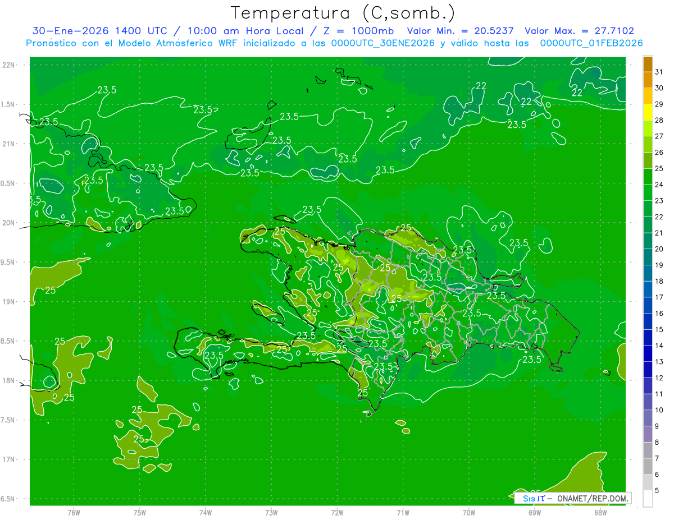
Task: Pick the blue legend swatch between 15 and 16
Action: click(648, 321)
